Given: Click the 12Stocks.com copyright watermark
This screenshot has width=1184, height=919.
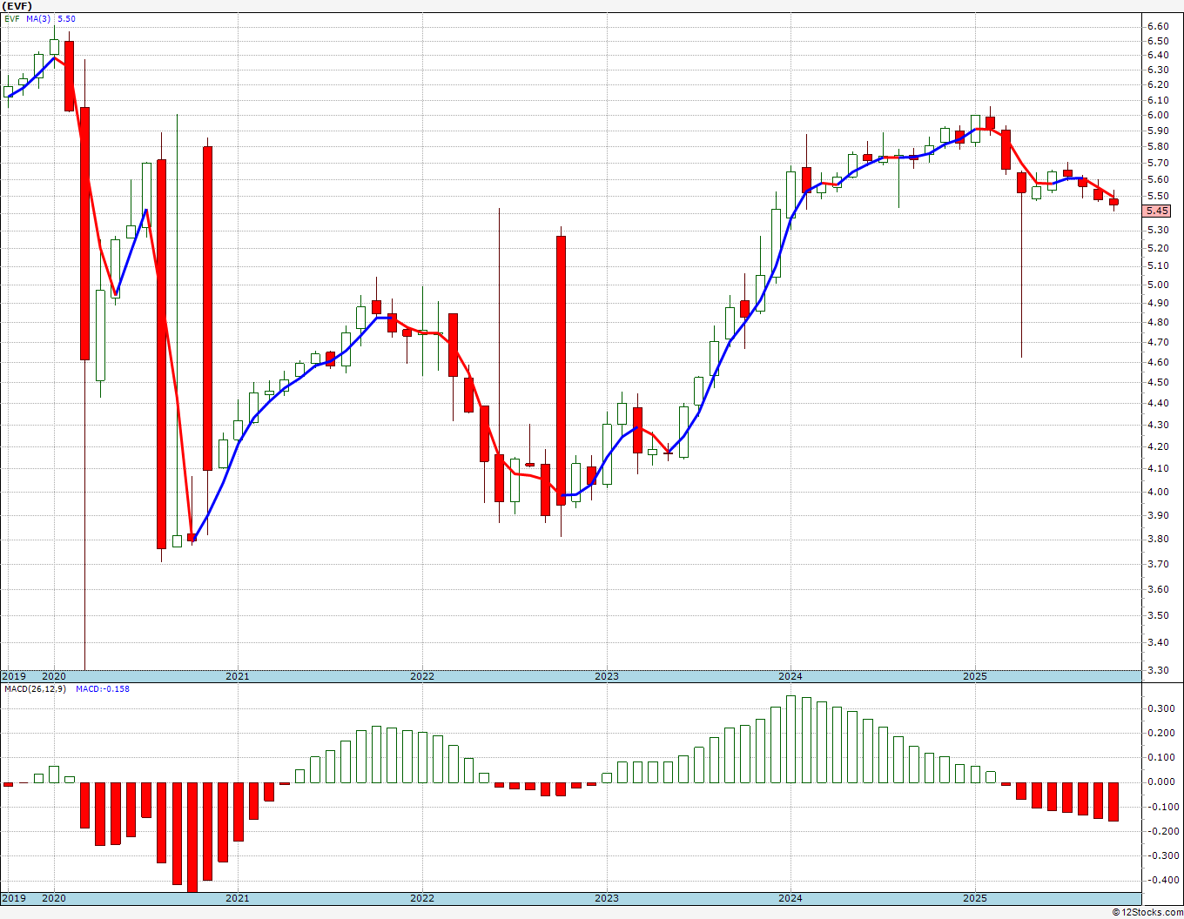Looking at the screenshot, I should (1147, 912).
